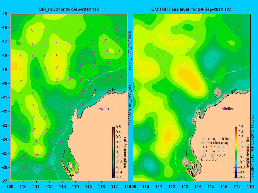Click the -17 latitude axis label
Viewport: 258px width, 193px height.
point(4,42)
